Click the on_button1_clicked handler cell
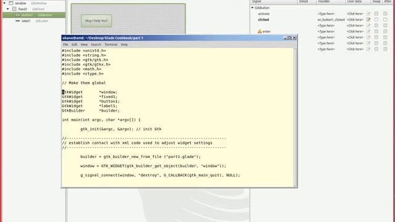This screenshot has height=222, width=395. click(331, 20)
